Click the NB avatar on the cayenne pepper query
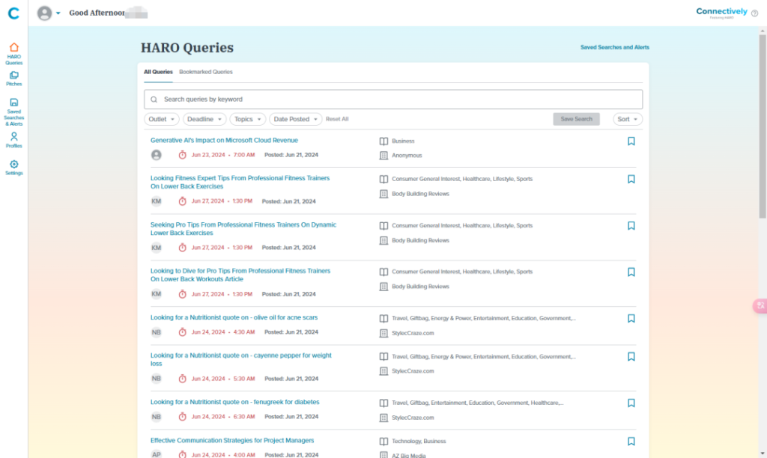The width and height of the screenshot is (767, 458). point(156,379)
